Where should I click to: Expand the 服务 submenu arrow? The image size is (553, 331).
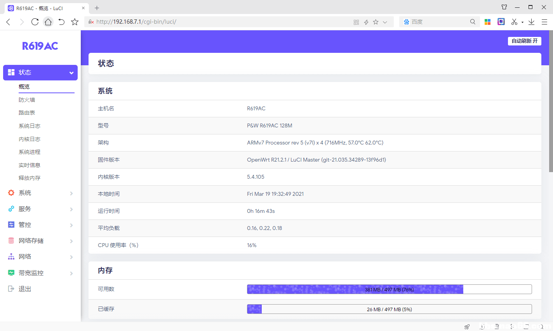tap(71, 209)
